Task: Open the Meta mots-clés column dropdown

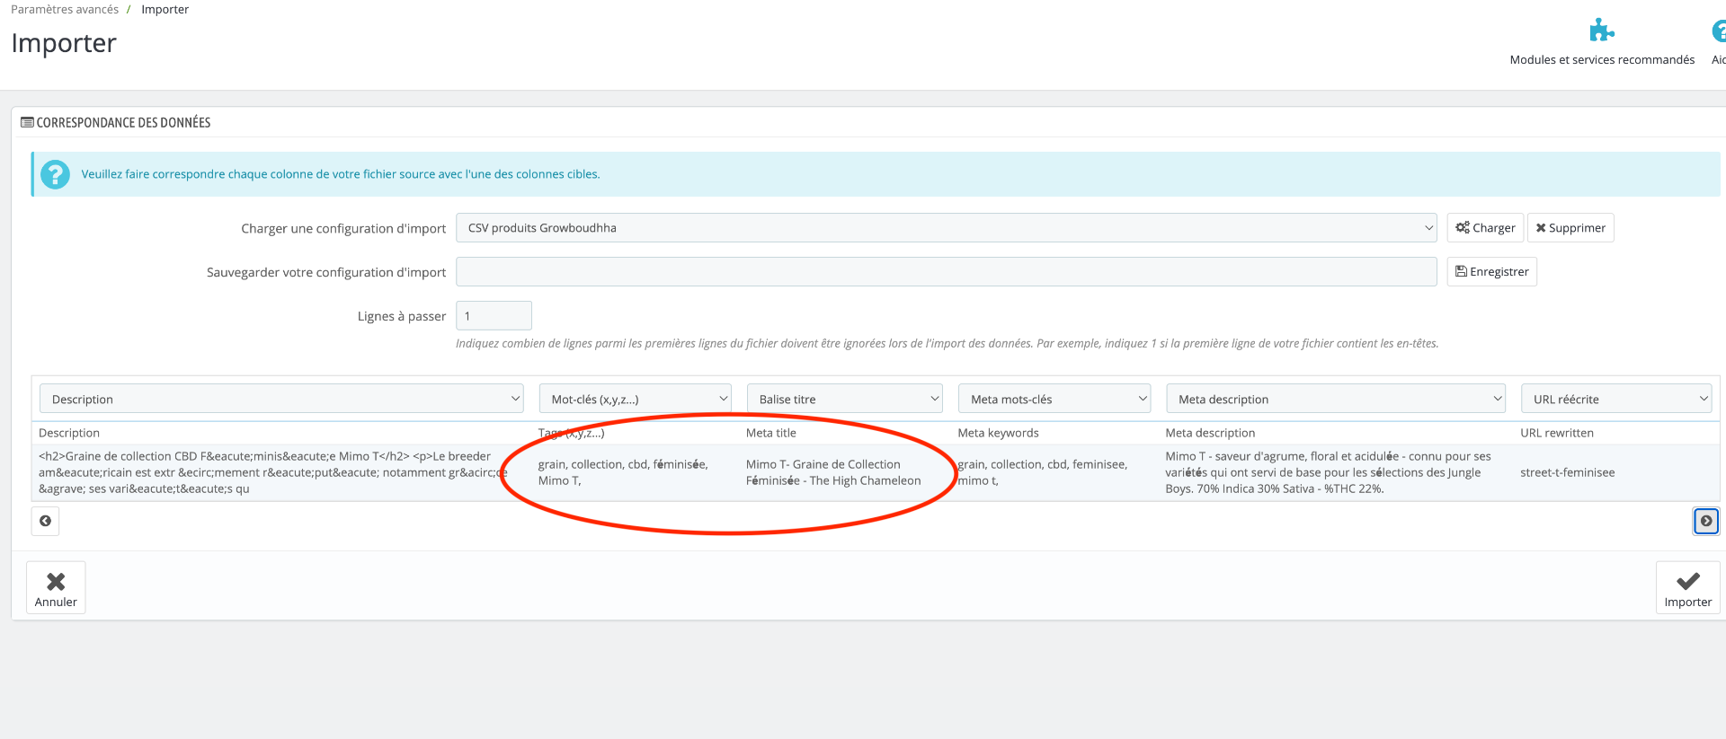Action: click(x=1054, y=399)
